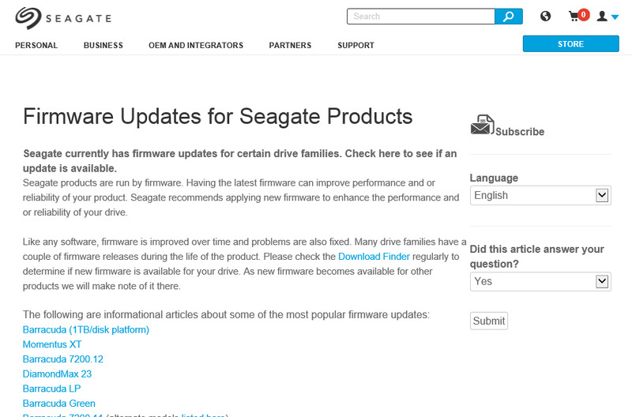
Task: Open the DiamondMax 23 link
Action: pyautogui.click(x=57, y=374)
